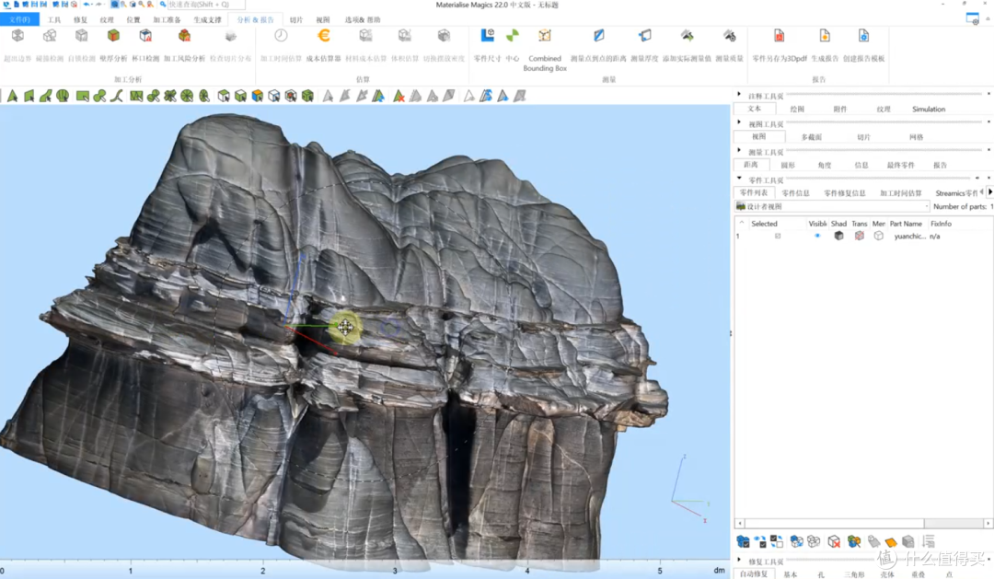Click the red-X triangle delete marking tool
Screen dimensions: 994x579
pyautogui.click(x=399, y=96)
